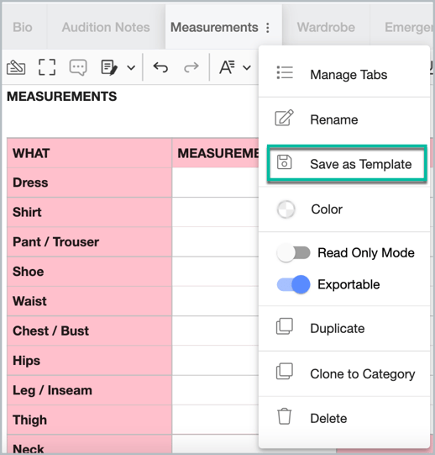Click the text formatting A icon
This screenshot has width=435, height=455.
point(227,67)
